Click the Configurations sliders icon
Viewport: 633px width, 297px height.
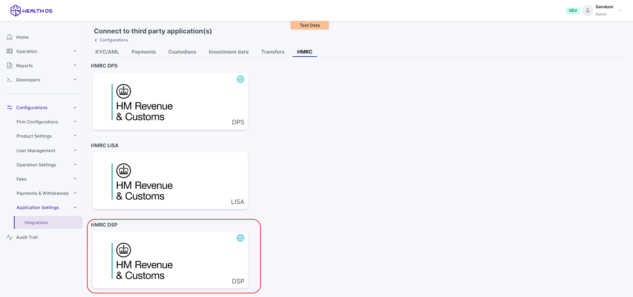tap(10, 107)
